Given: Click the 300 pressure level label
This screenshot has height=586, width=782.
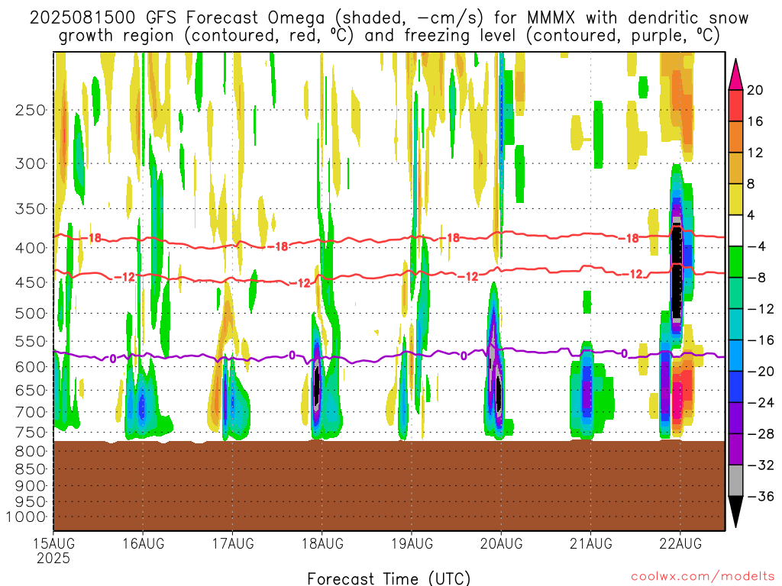Looking at the screenshot, I should (x=31, y=163).
